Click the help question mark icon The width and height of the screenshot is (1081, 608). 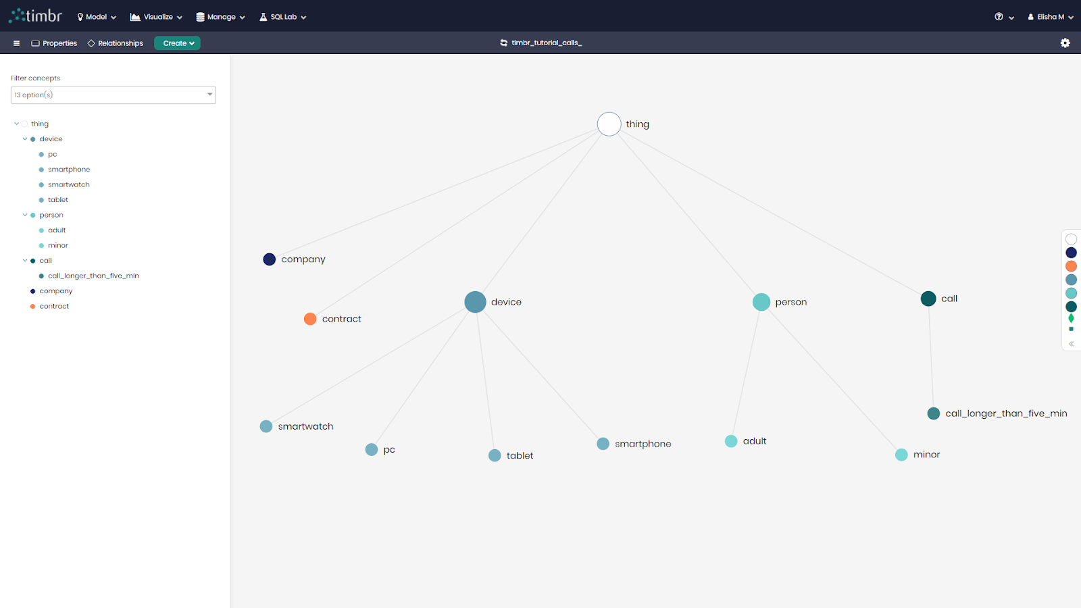pyautogui.click(x=999, y=17)
